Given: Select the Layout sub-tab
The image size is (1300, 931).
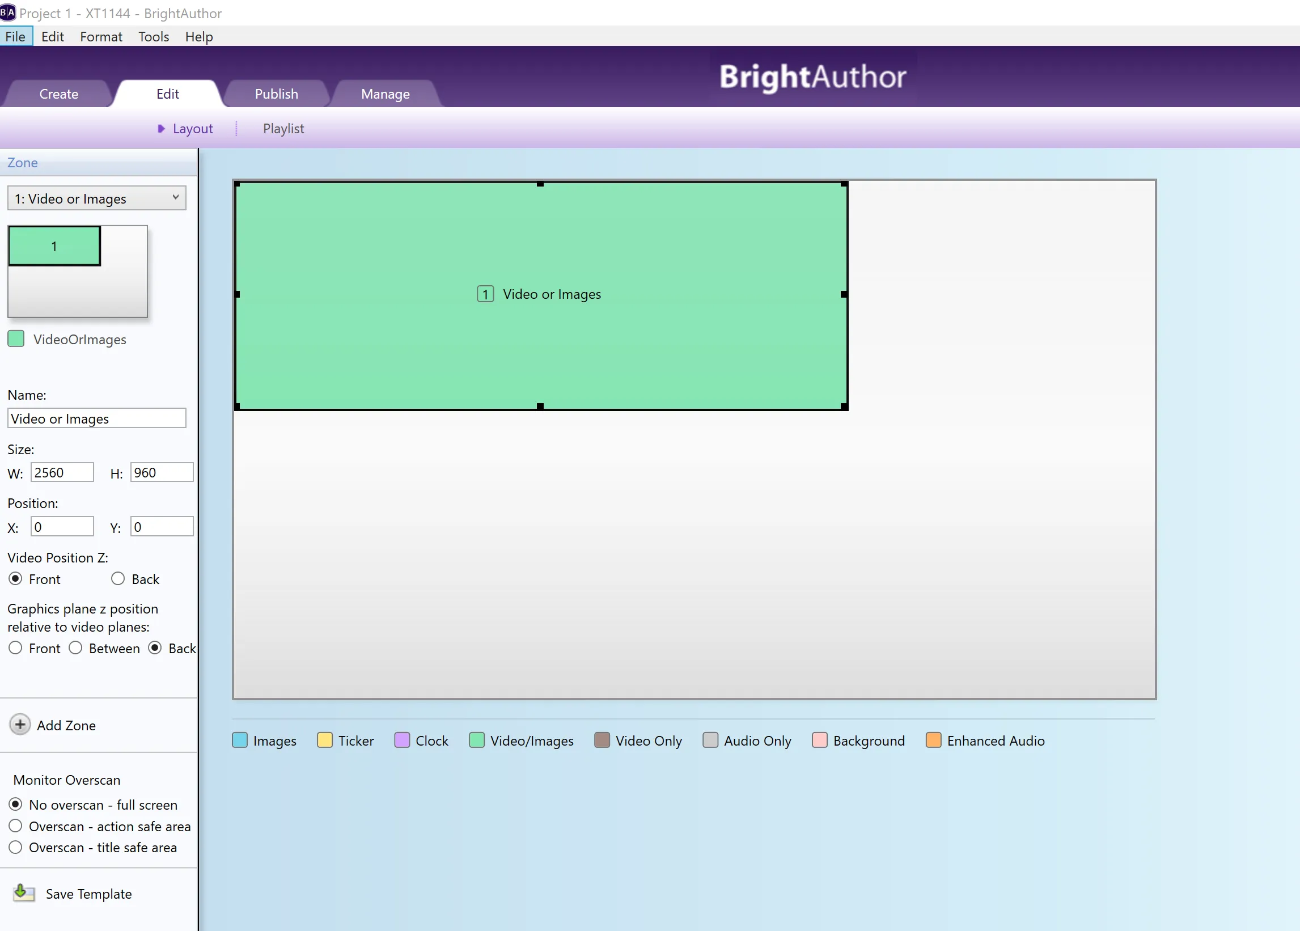Looking at the screenshot, I should 193,128.
